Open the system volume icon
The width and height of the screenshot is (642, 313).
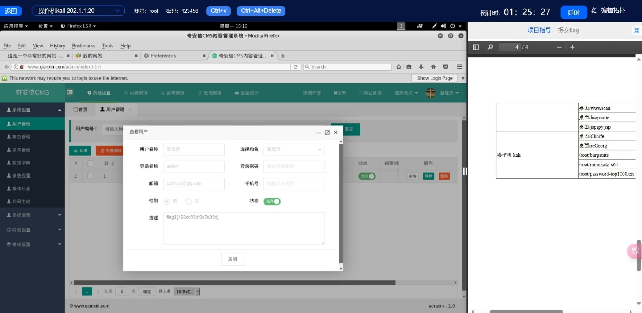443,26
